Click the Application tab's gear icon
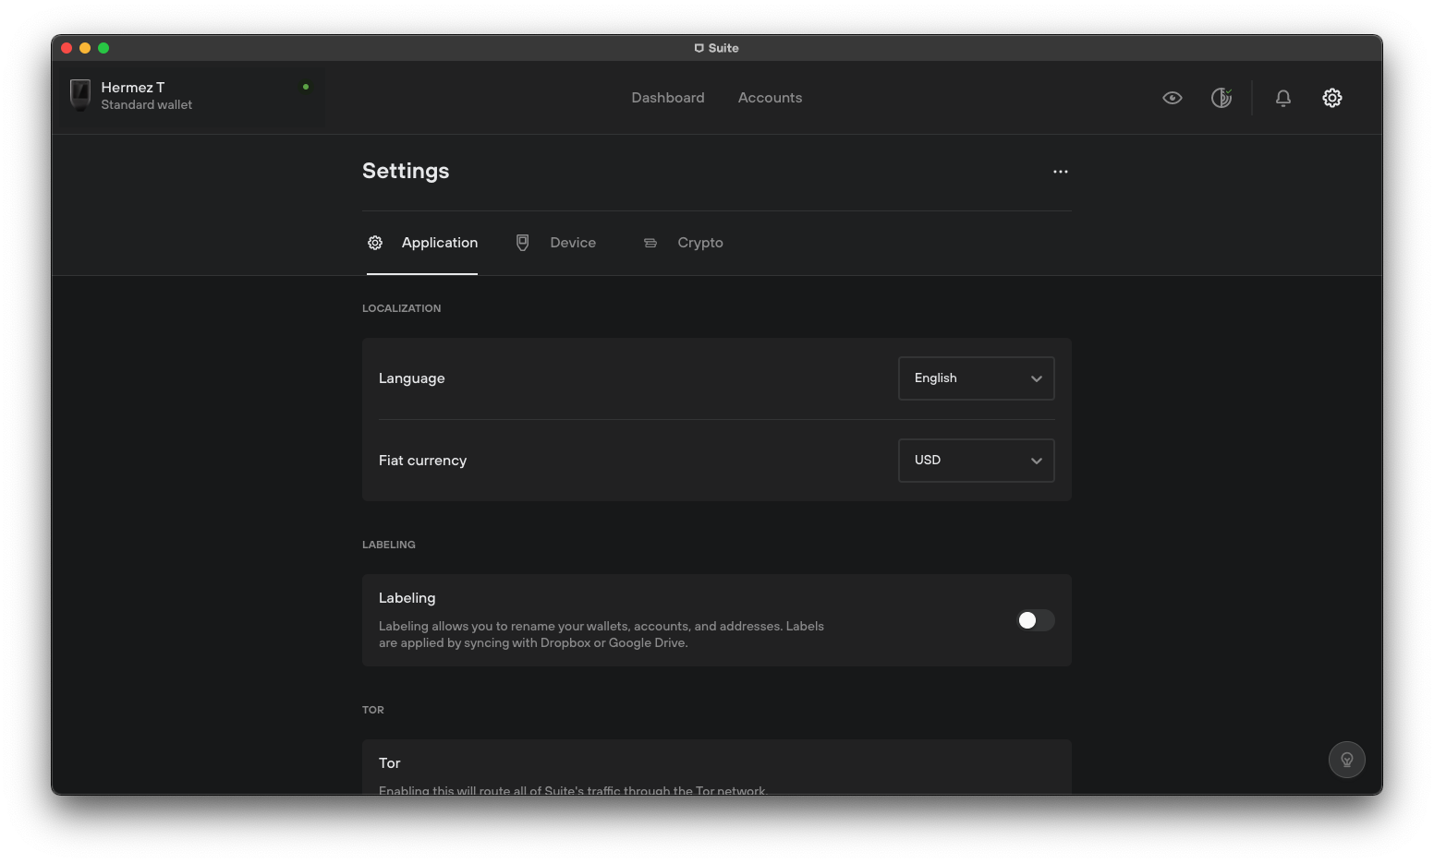The width and height of the screenshot is (1434, 863). [x=375, y=242]
